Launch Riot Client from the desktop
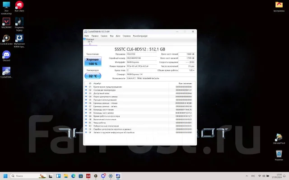 (x=19, y=6)
